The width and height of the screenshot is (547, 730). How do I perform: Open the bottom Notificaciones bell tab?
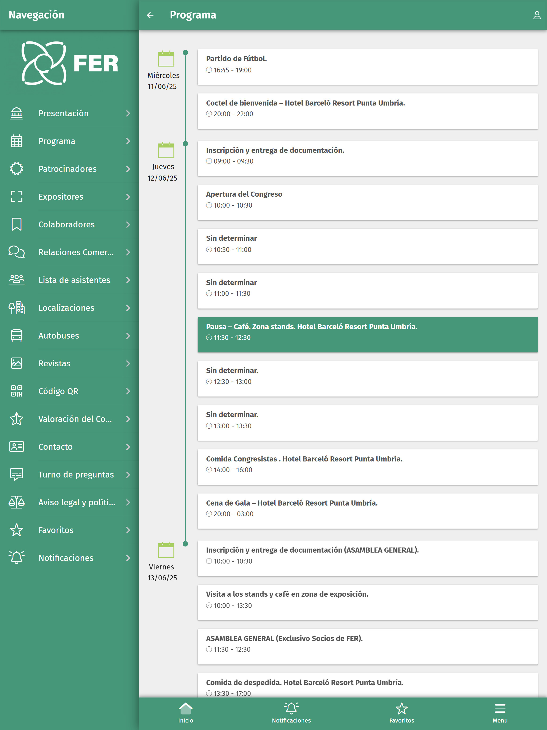pyautogui.click(x=291, y=713)
